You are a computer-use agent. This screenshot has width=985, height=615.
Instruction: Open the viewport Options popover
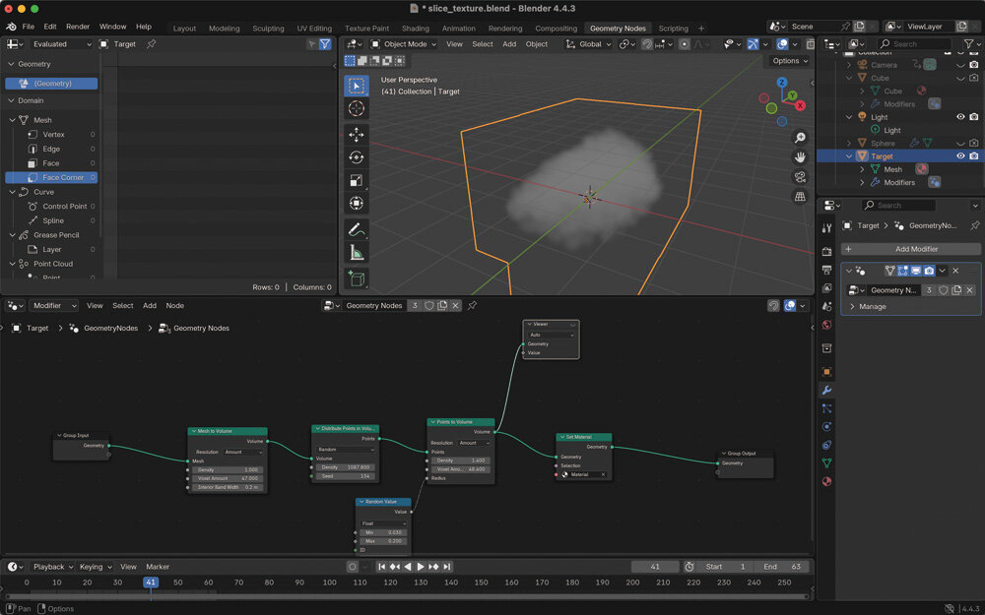click(789, 61)
